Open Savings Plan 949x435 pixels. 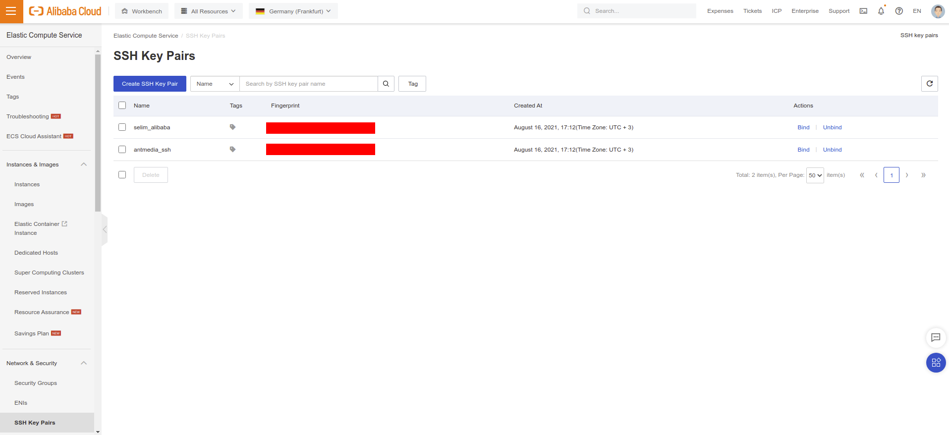[32, 333]
